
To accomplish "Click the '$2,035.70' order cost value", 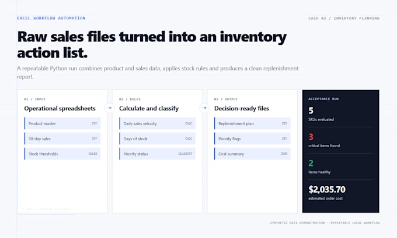I will [327, 189].
